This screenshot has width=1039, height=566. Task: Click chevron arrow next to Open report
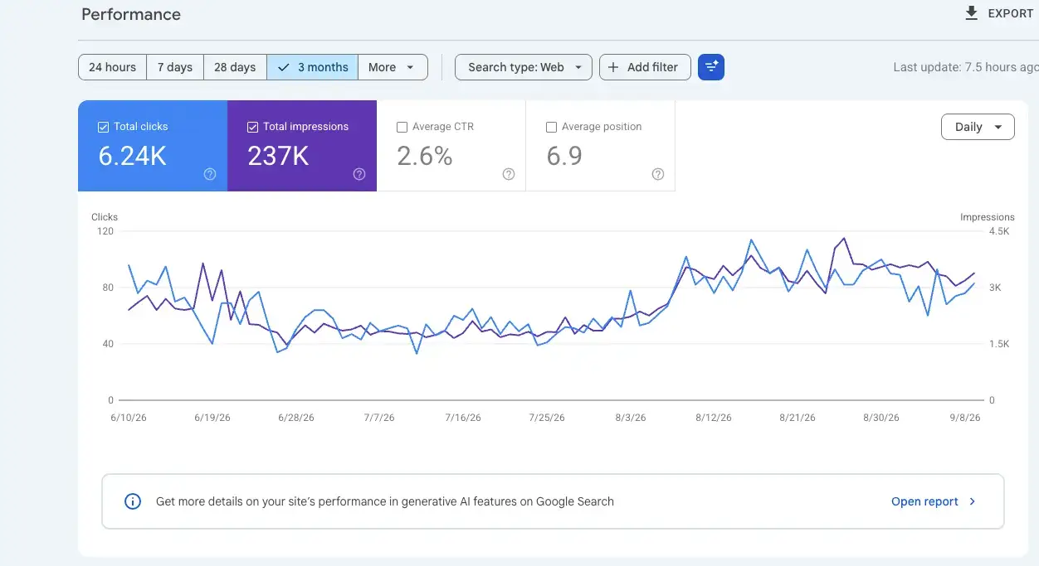pos(973,501)
